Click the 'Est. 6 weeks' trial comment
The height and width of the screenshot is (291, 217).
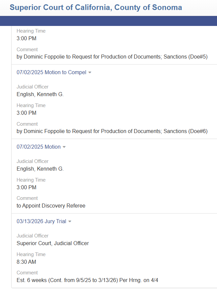point(87,280)
